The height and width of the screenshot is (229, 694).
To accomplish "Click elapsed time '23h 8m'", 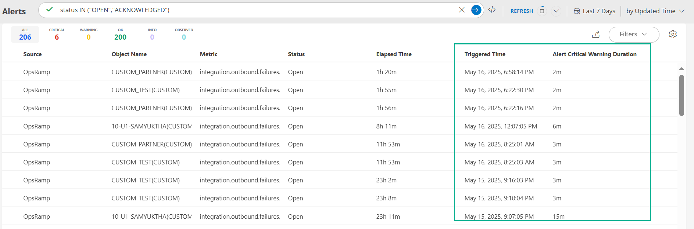I will pyautogui.click(x=386, y=198).
